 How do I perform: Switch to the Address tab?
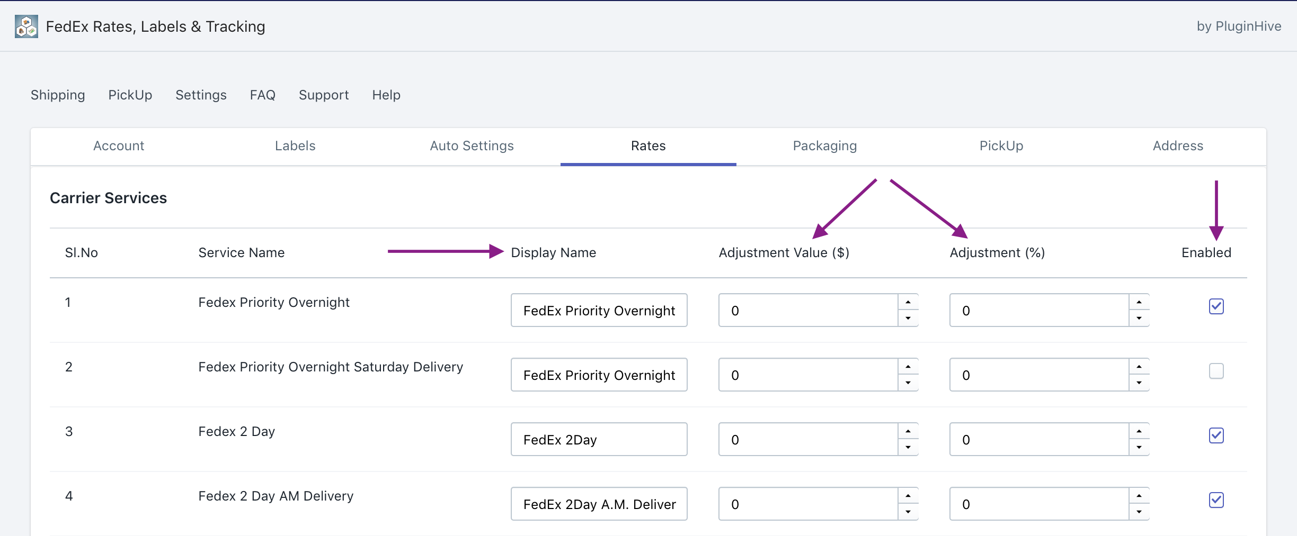point(1178,146)
